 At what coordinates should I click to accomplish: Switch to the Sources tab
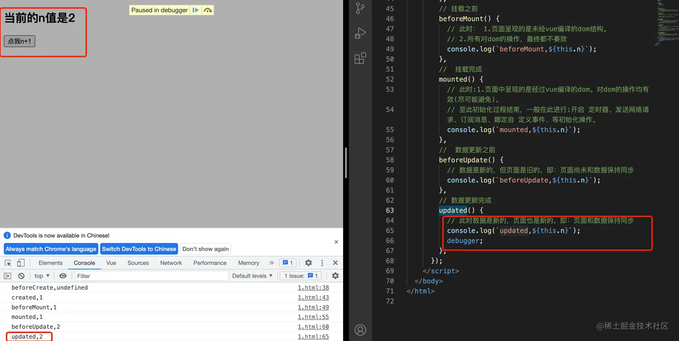point(138,263)
